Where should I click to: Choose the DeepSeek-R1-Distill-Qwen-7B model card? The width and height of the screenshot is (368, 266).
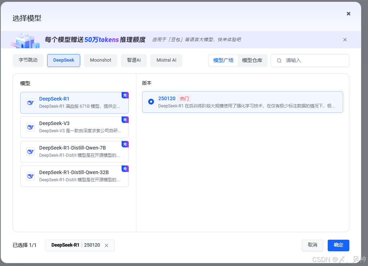[x=74, y=152]
